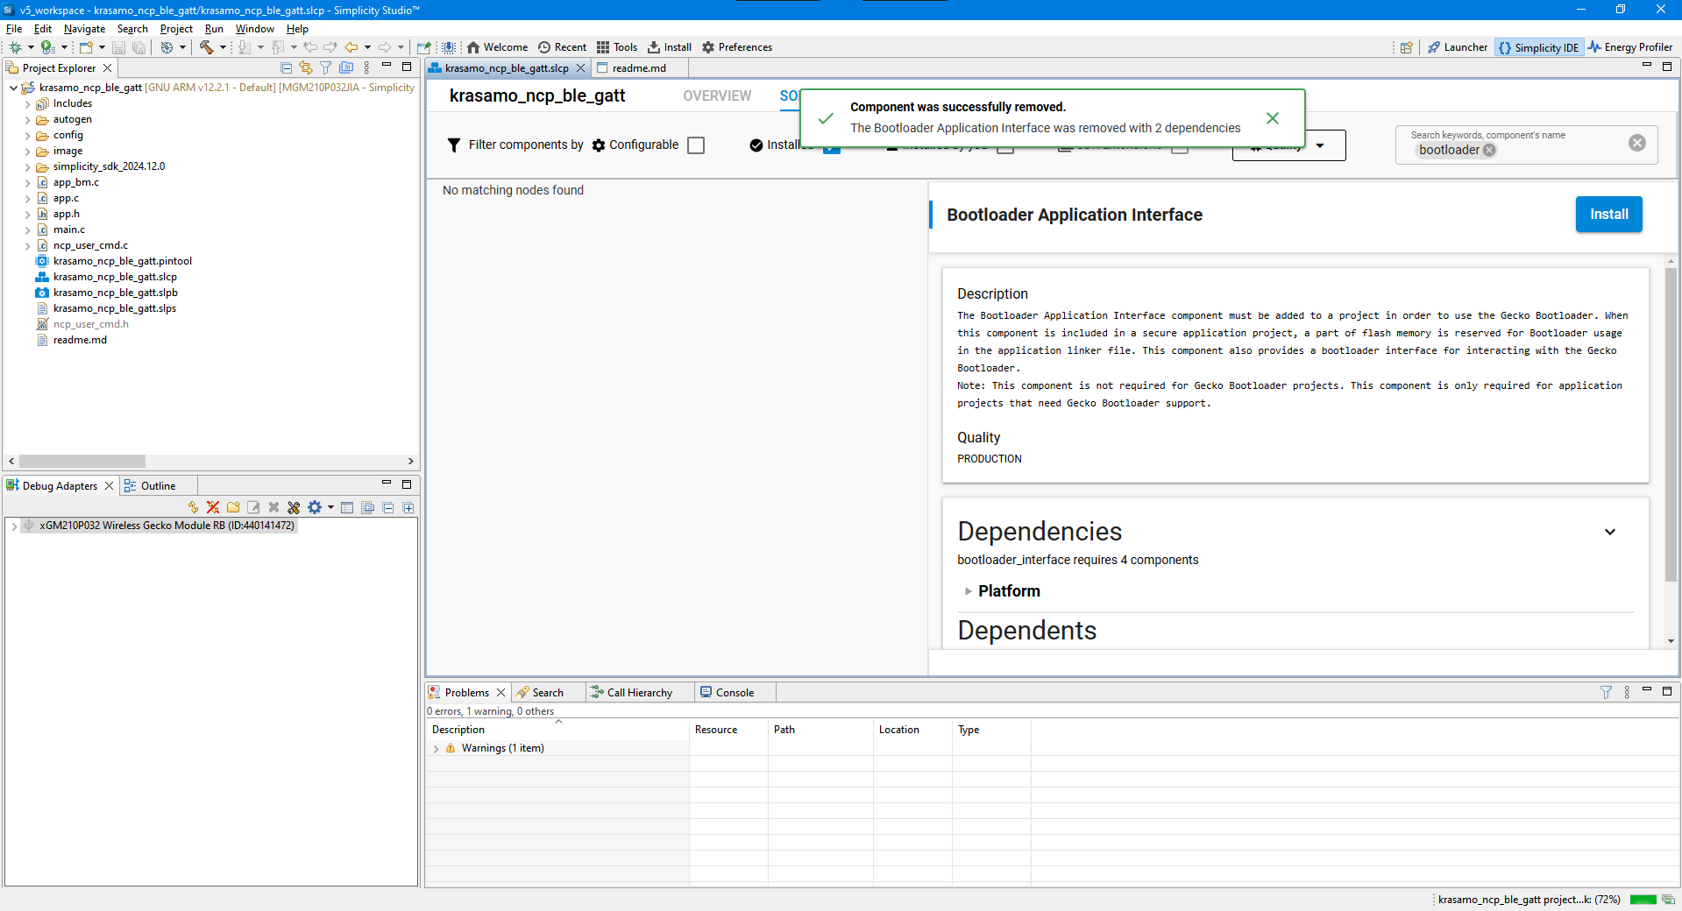Open Preferences from toolbar

pos(737,47)
